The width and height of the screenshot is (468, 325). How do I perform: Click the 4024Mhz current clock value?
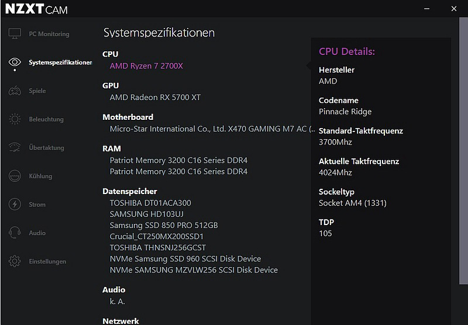click(x=335, y=172)
